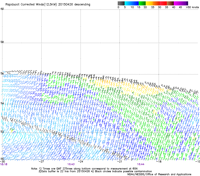Screen dimensions: 200x176
Task: Click the purple time stamp '16:43'
Action: tap(71, 164)
